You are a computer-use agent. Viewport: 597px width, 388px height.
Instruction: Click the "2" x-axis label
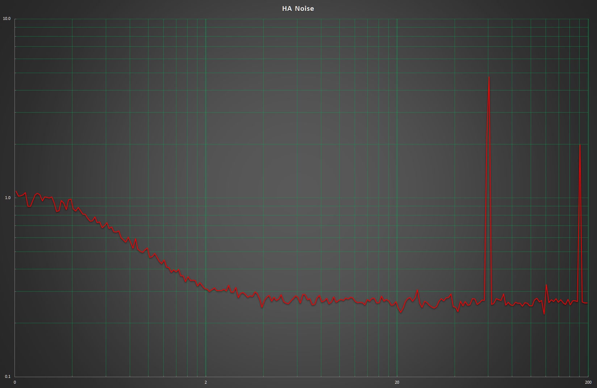[x=206, y=382]
